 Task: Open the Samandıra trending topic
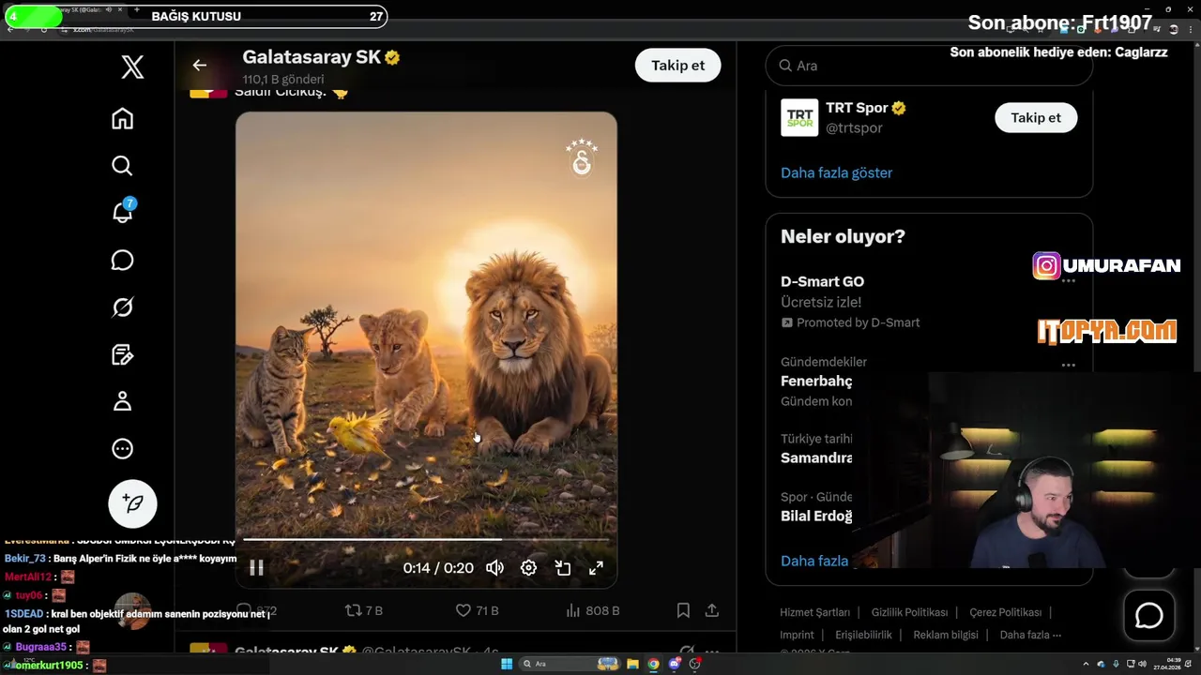pos(816,457)
